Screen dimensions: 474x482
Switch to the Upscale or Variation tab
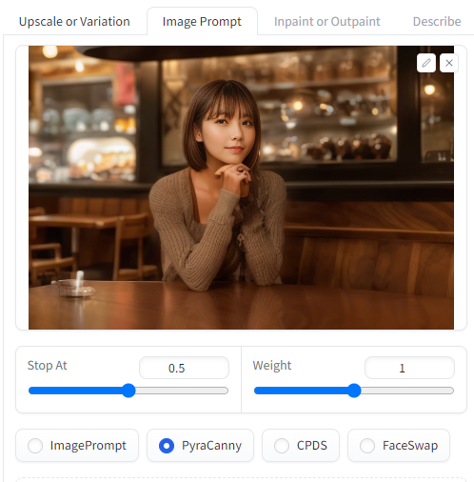tap(74, 22)
